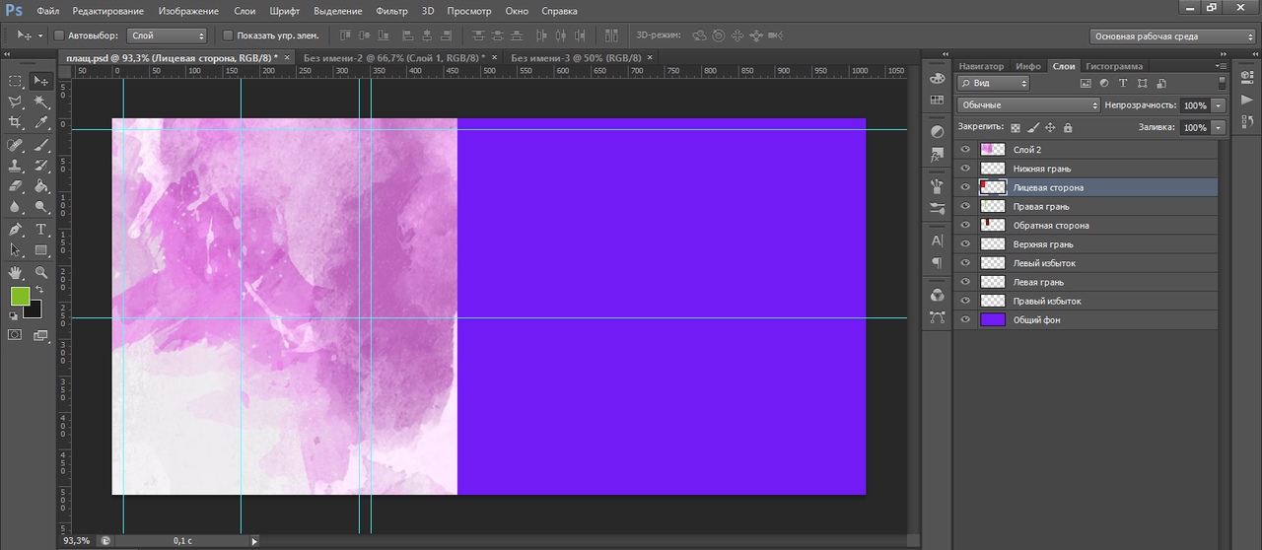Hide the Лицевая сторона layer
This screenshot has width=1262, height=550.
click(965, 187)
